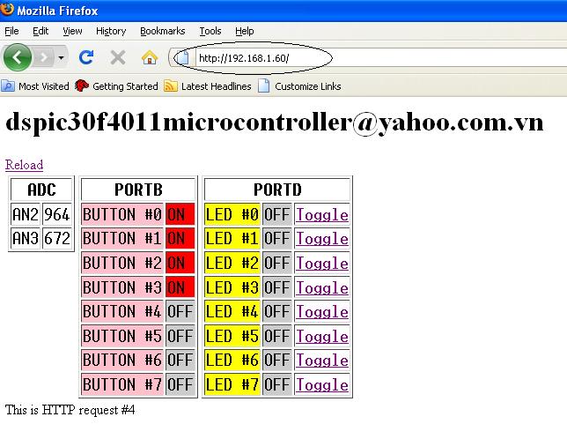Viewport: 567px width, 439px height.
Task: Click the green Back navigation button
Action: coord(18,57)
